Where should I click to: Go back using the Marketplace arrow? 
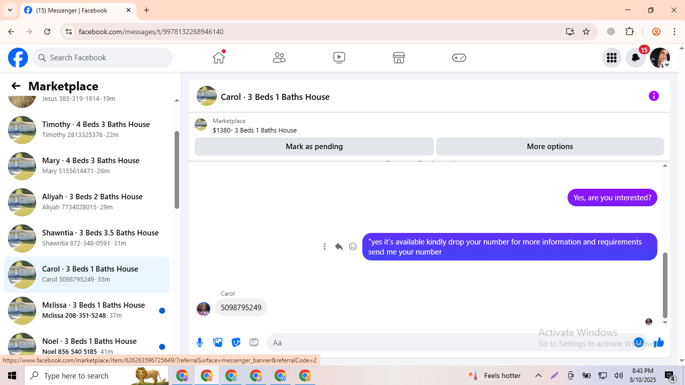click(16, 86)
